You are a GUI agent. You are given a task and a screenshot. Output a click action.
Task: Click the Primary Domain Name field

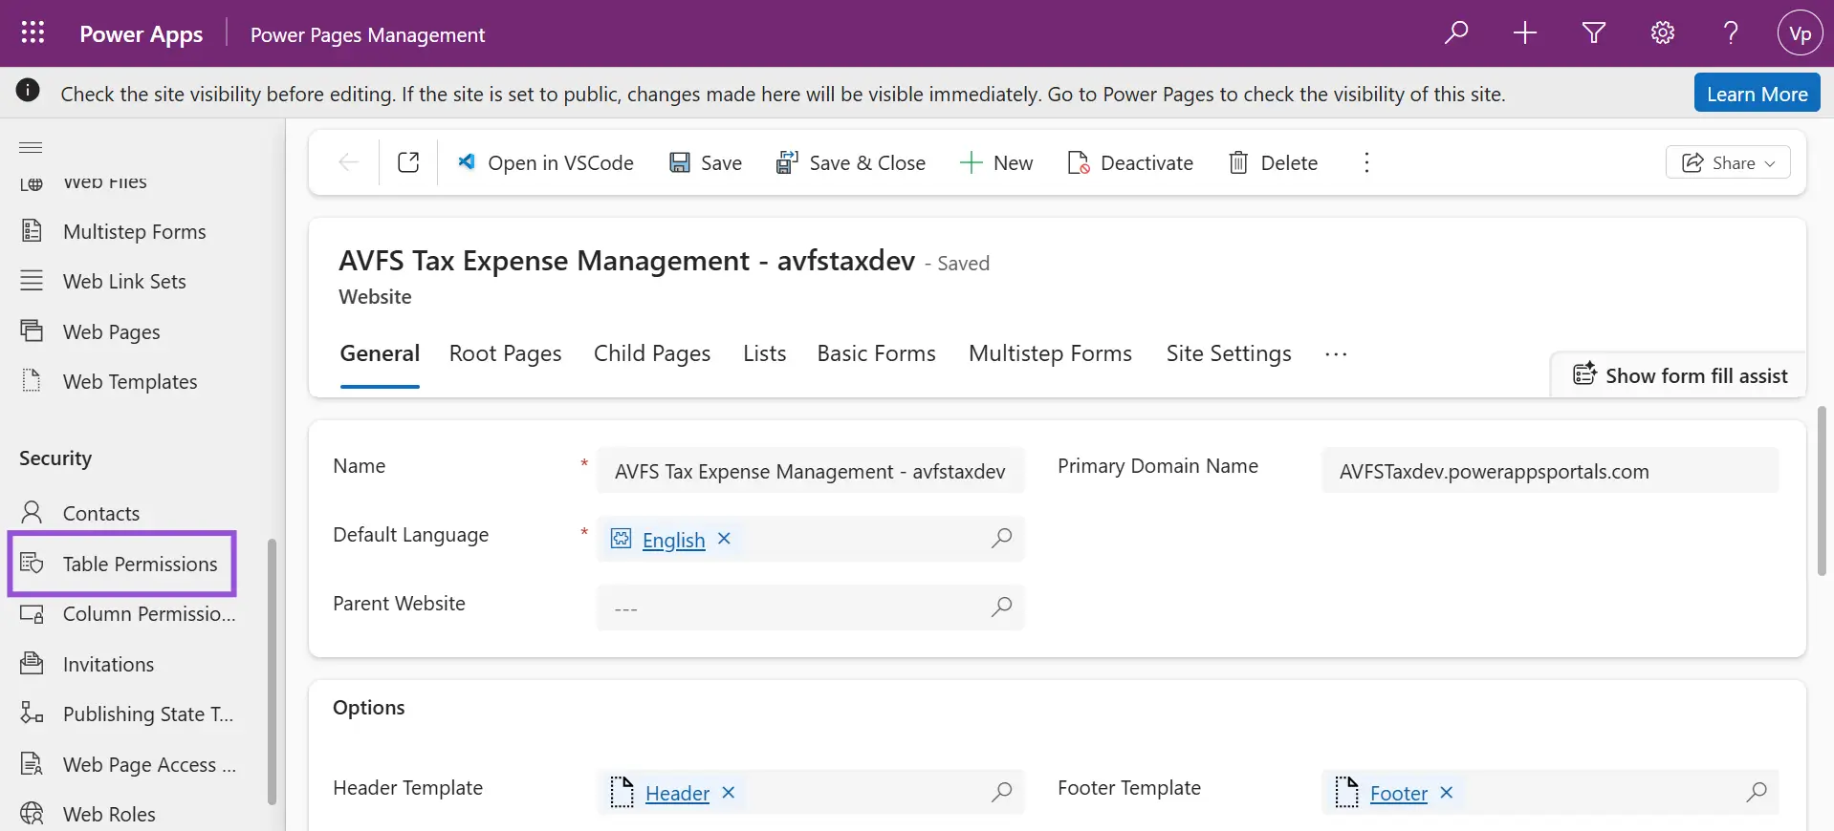1550,471
